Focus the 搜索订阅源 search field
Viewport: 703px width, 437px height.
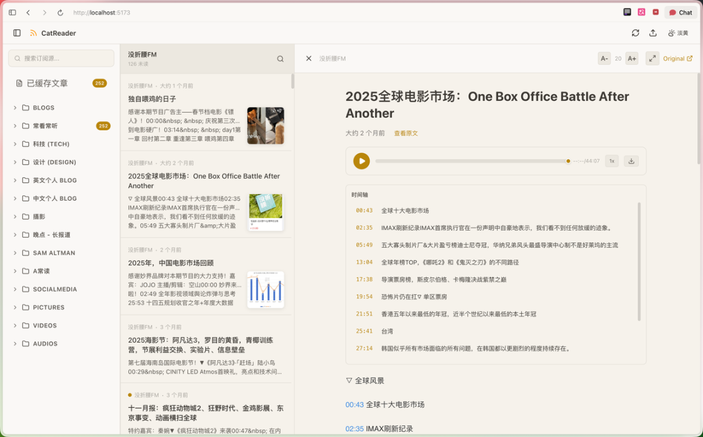61,59
